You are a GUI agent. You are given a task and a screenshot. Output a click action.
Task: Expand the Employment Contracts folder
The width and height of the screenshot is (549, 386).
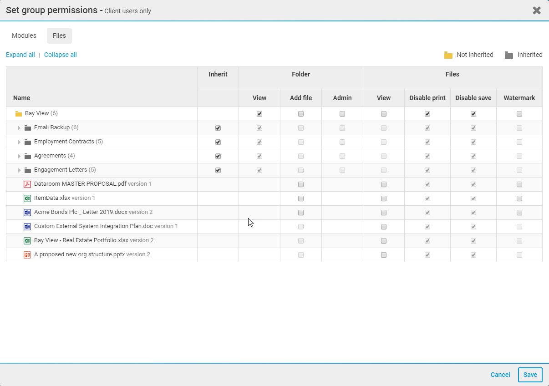click(19, 142)
